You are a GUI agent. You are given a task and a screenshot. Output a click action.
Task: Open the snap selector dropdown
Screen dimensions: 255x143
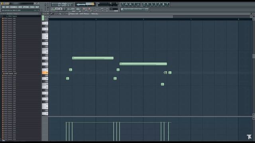[x=114, y=9]
